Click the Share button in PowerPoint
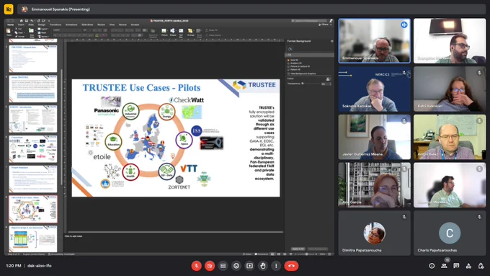The image size is (490, 276). pyautogui.click(x=324, y=25)
